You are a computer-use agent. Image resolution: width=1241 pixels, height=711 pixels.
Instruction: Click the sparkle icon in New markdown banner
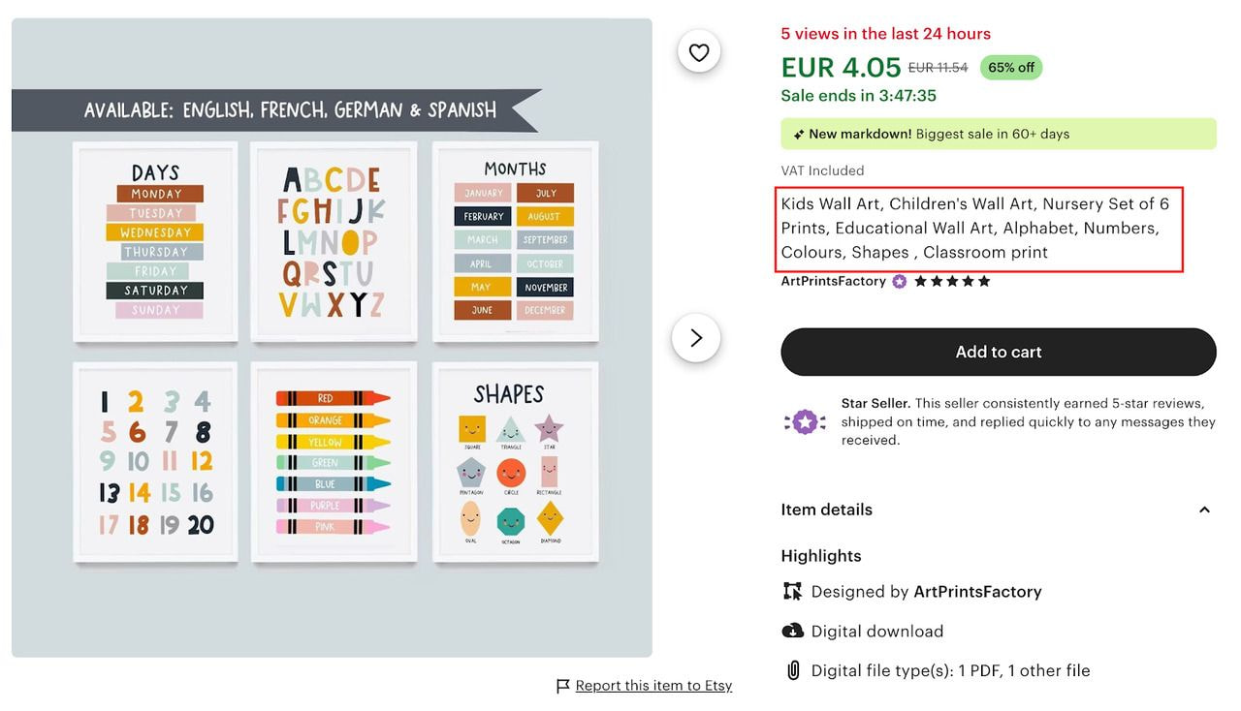799,135
